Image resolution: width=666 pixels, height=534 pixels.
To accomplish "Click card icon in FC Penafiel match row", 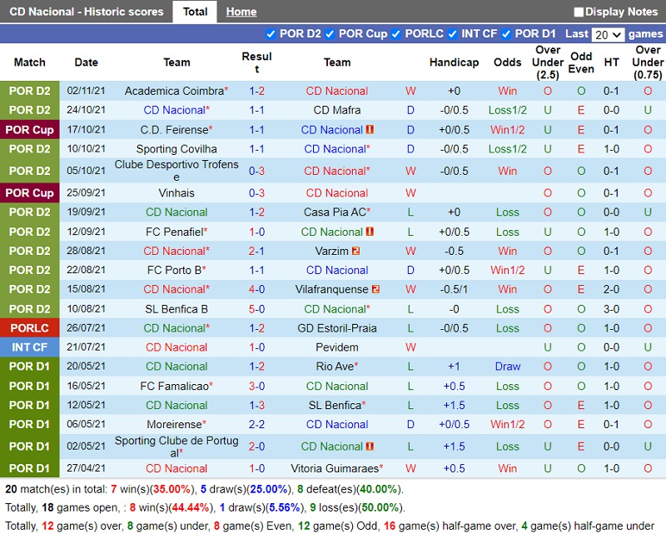I will click(x=370, y=232).
